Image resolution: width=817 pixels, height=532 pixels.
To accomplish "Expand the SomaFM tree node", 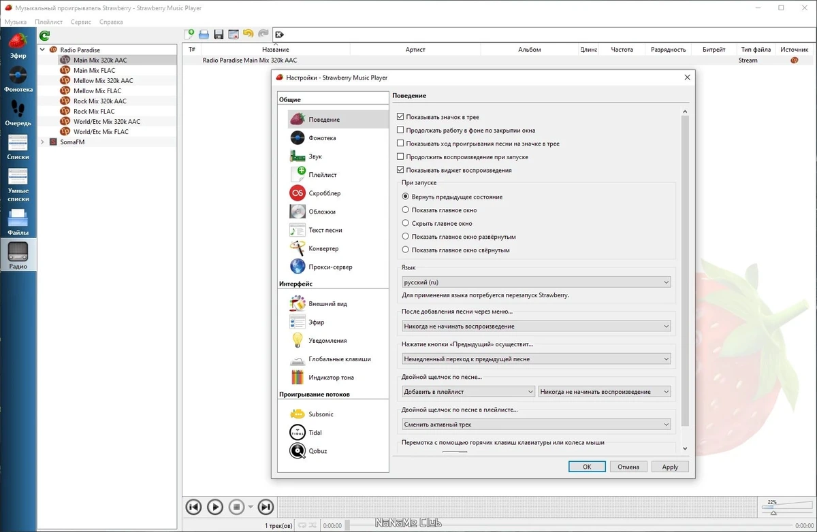I will (43, 142).
